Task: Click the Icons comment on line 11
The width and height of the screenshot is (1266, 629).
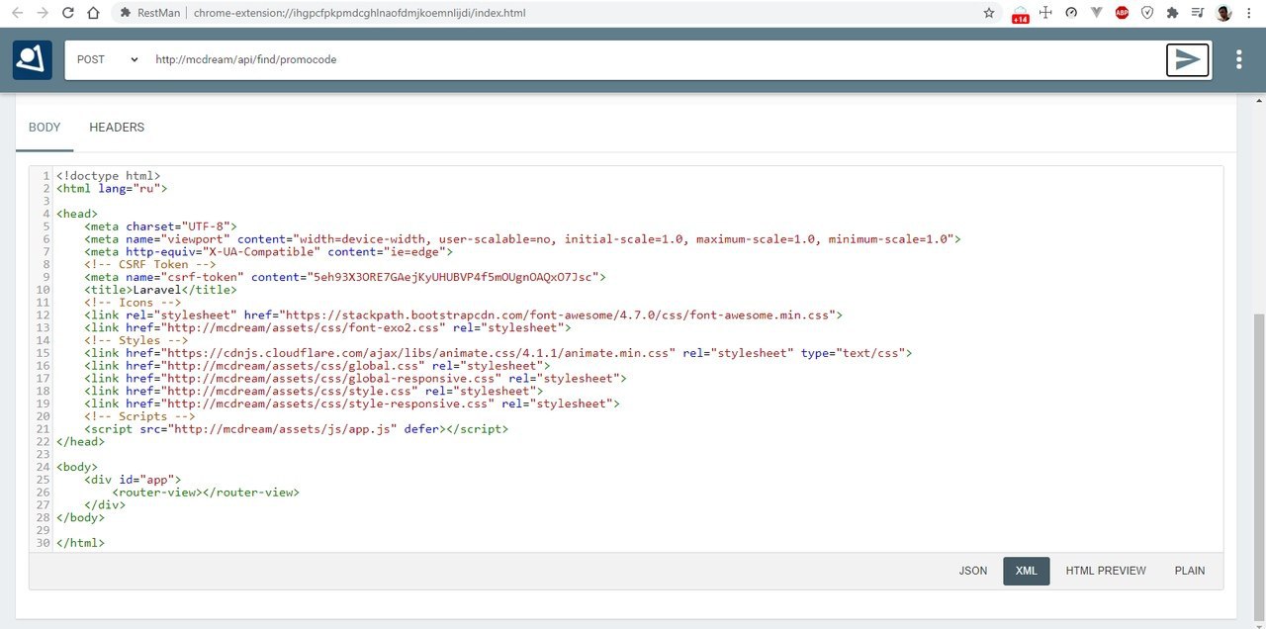Action: [x=133, y=303]
